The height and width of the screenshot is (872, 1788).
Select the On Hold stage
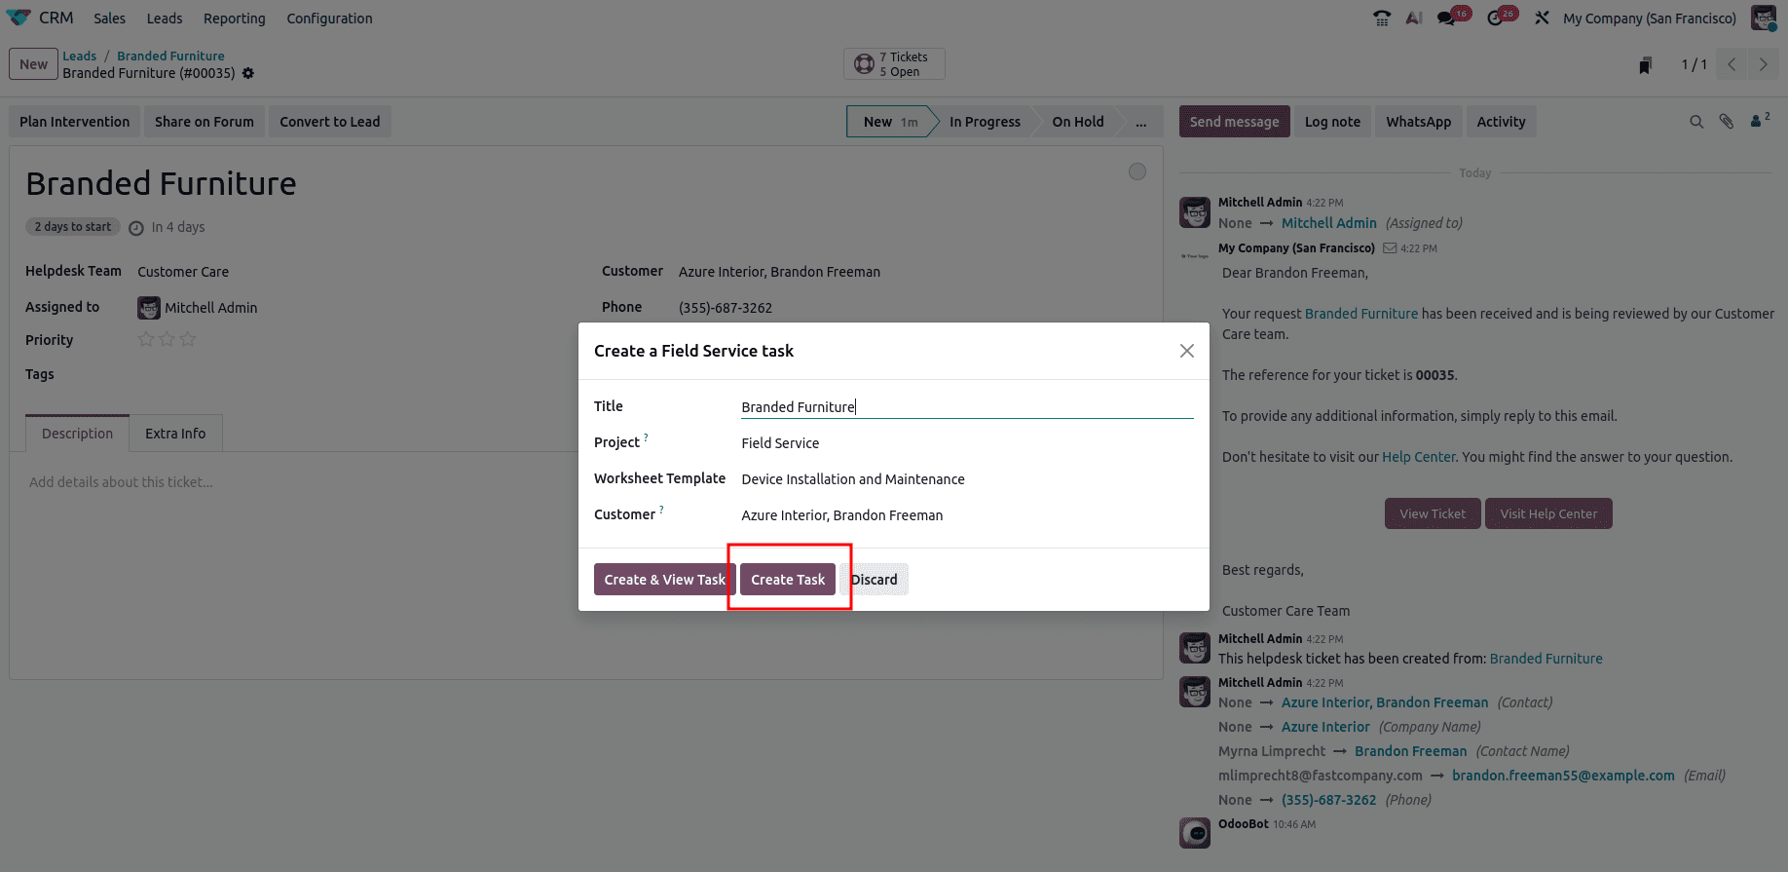[x=1077, y=122]
